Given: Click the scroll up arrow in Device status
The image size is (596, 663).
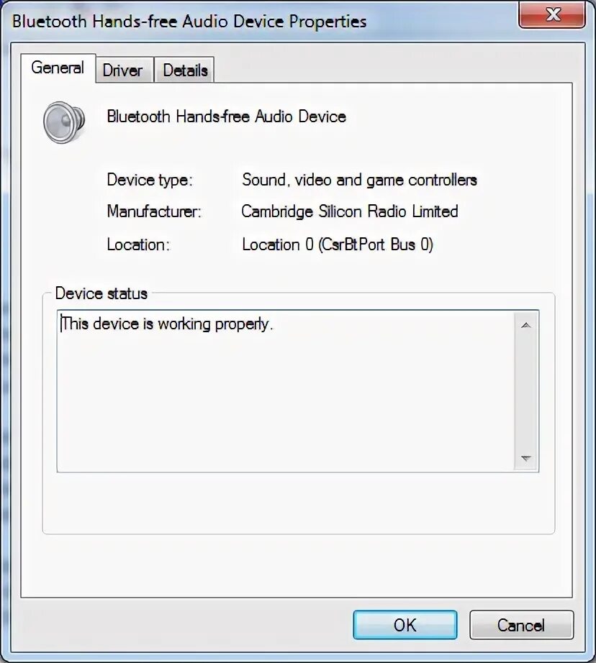Looking at the screenshot, I should tap(525, 325).
